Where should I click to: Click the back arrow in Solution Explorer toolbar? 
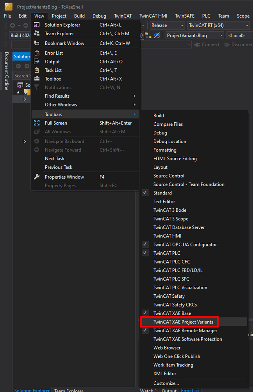click(x=18, y=66)
